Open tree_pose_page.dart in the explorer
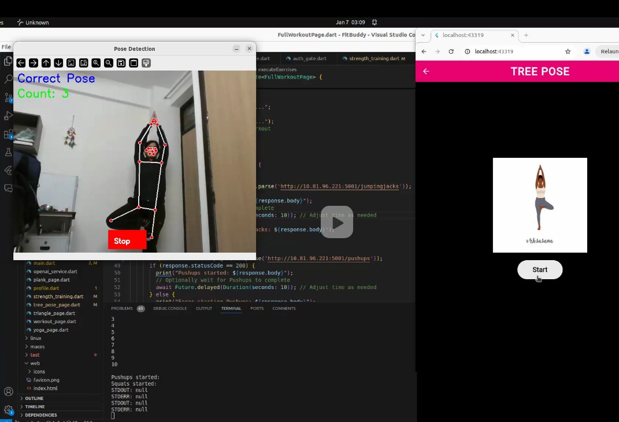 pos(57,305)
